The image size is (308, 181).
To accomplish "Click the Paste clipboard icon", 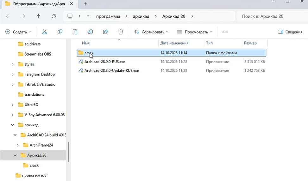I will click(75, 32).
